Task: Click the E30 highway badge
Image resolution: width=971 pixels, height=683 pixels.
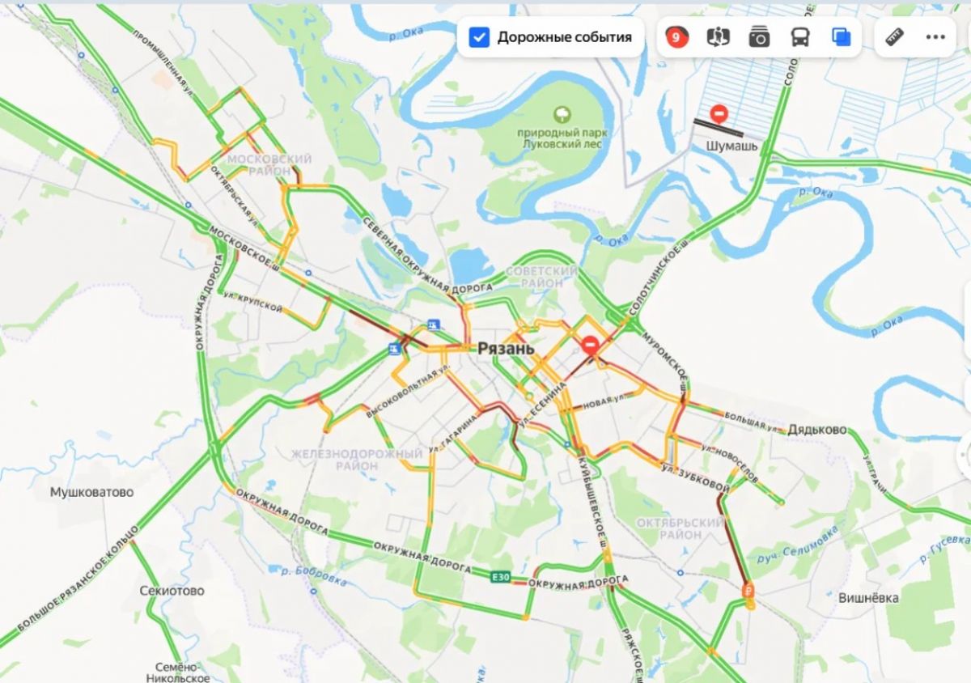Action: coord(501,578)
